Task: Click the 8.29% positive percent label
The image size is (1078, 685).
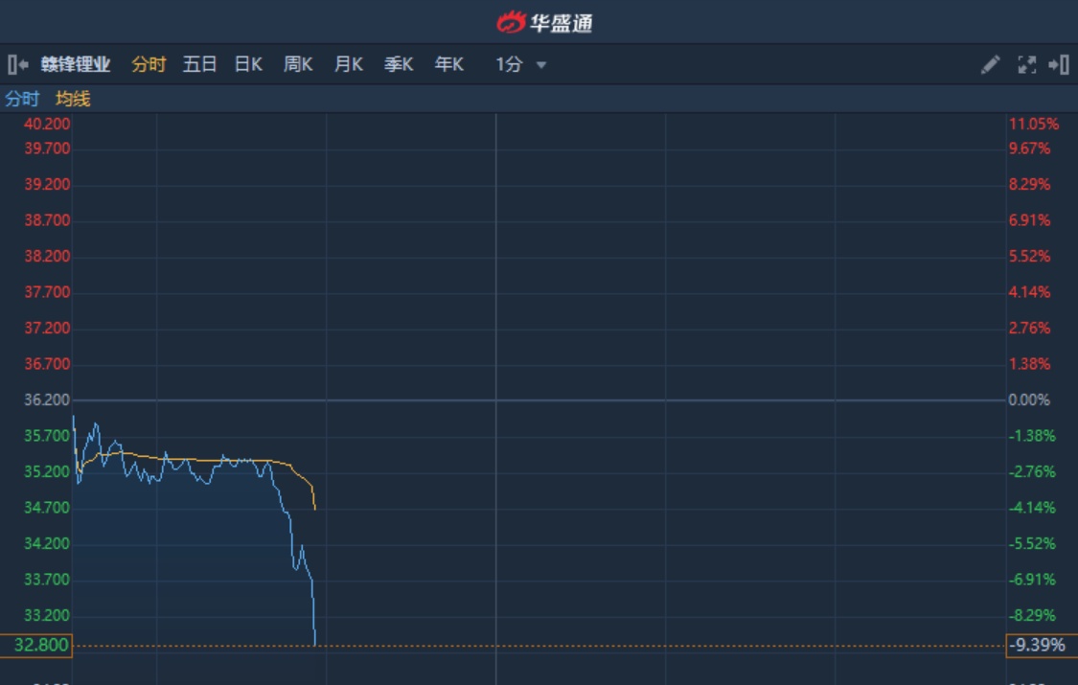Action: [1029, 184]
